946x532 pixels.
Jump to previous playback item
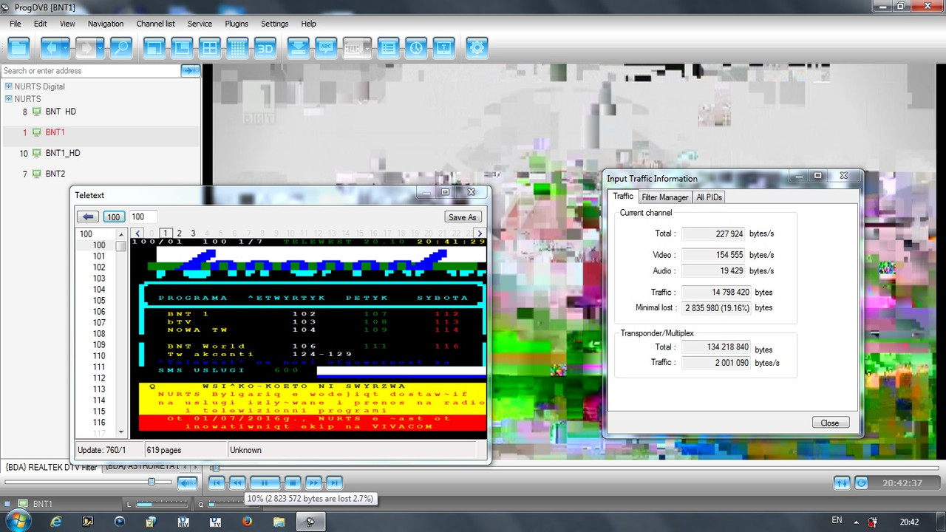click(x=216, y=482)
